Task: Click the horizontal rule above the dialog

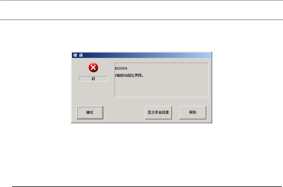Action: click(142, 20)
